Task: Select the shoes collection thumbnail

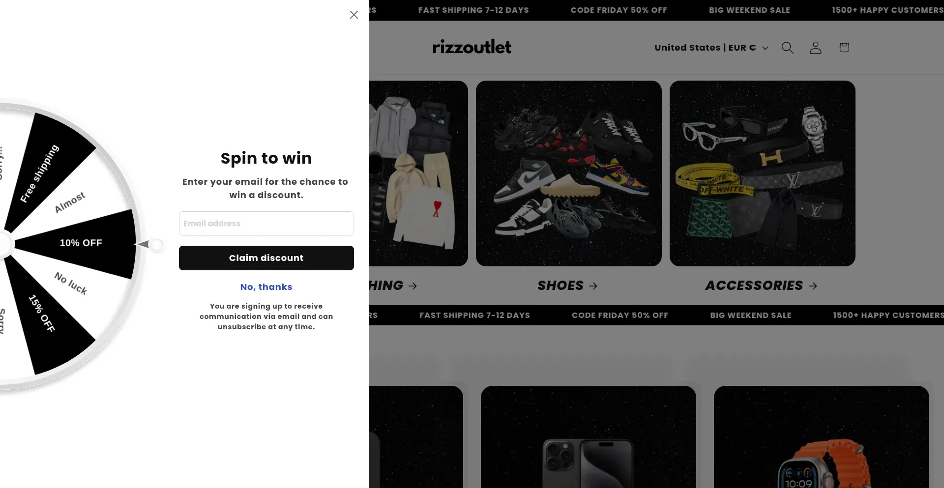Action: click(x=569, y=173)
